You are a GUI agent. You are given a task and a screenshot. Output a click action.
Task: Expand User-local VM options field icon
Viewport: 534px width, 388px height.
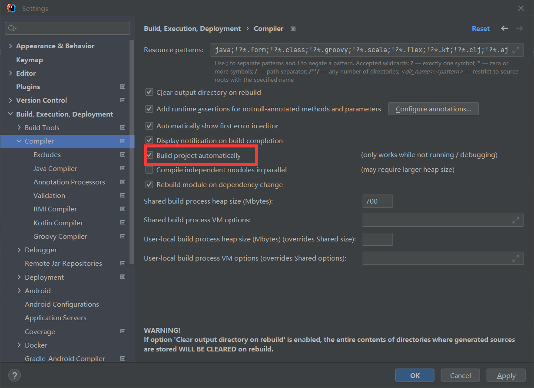point(515,258)
